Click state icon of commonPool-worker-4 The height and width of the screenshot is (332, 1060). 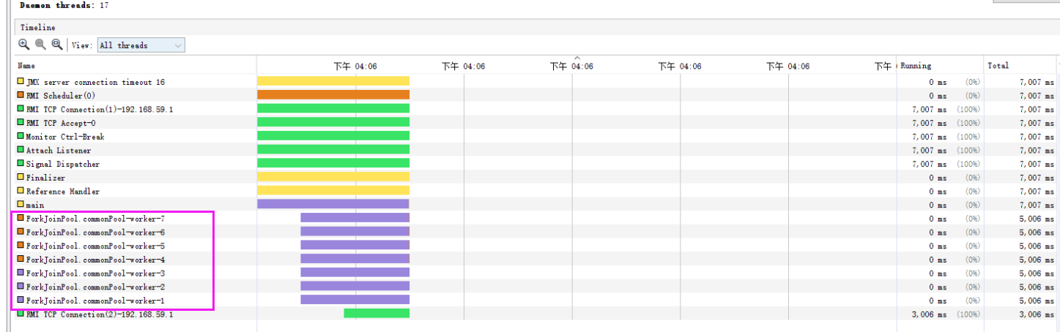click(x=21, y=259)
